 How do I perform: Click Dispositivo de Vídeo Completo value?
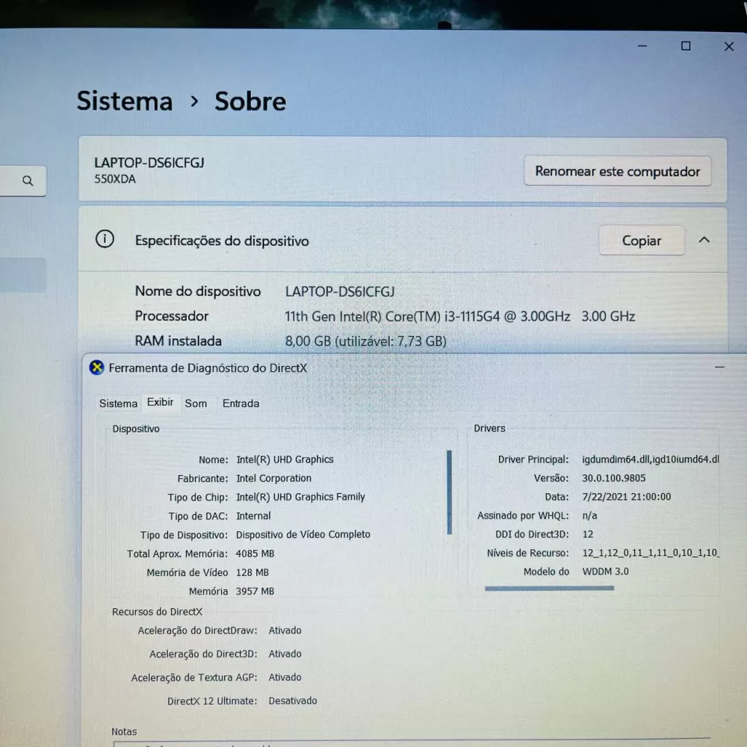303,535
